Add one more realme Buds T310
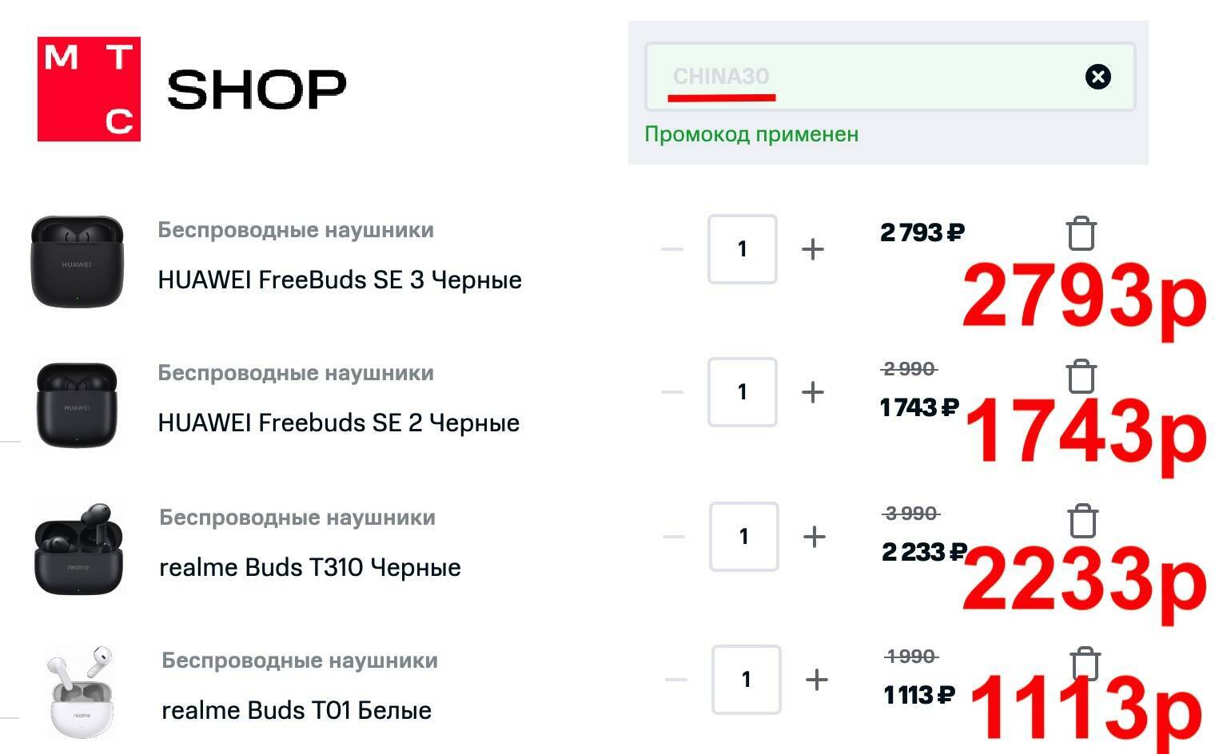 [814, 537]
